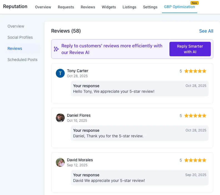
Task: Open your response to Daniel Flores
Action: [x=139, y=133]
